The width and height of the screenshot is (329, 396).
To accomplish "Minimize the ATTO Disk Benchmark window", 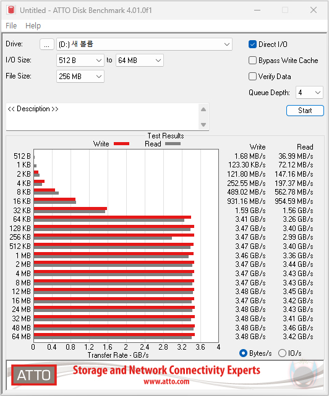I will pos(257,10).
